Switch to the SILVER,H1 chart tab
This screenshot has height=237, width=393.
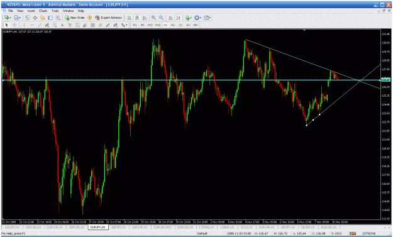point(307,227)
